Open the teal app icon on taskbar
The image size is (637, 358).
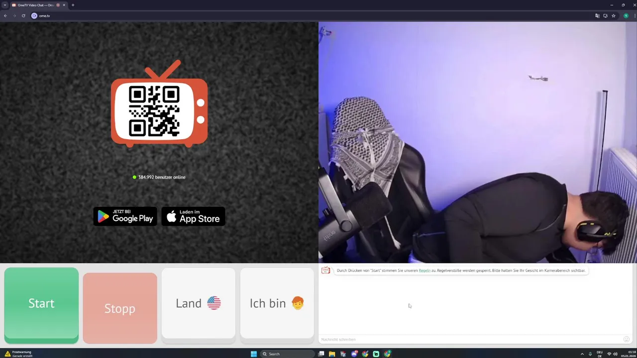pyautogui.click(x=376, y=354)
